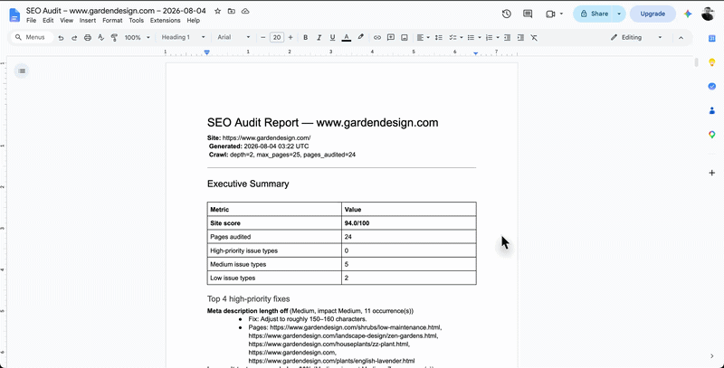Open zoom level 100% dropdown
Screen dimensions: 724x368
138,38
